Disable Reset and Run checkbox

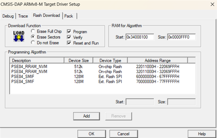click(x=70, y=43)
